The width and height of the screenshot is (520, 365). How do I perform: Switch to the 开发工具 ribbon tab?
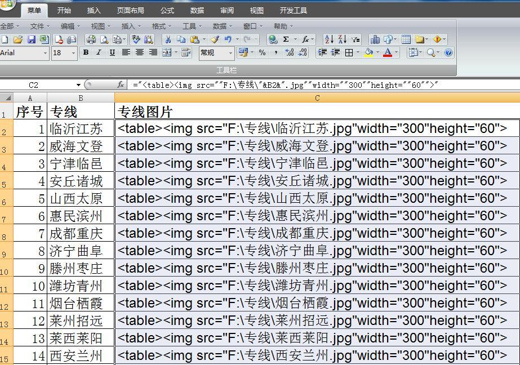point(293,11)
